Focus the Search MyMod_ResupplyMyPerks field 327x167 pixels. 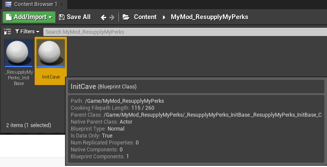tap(185, 32)
